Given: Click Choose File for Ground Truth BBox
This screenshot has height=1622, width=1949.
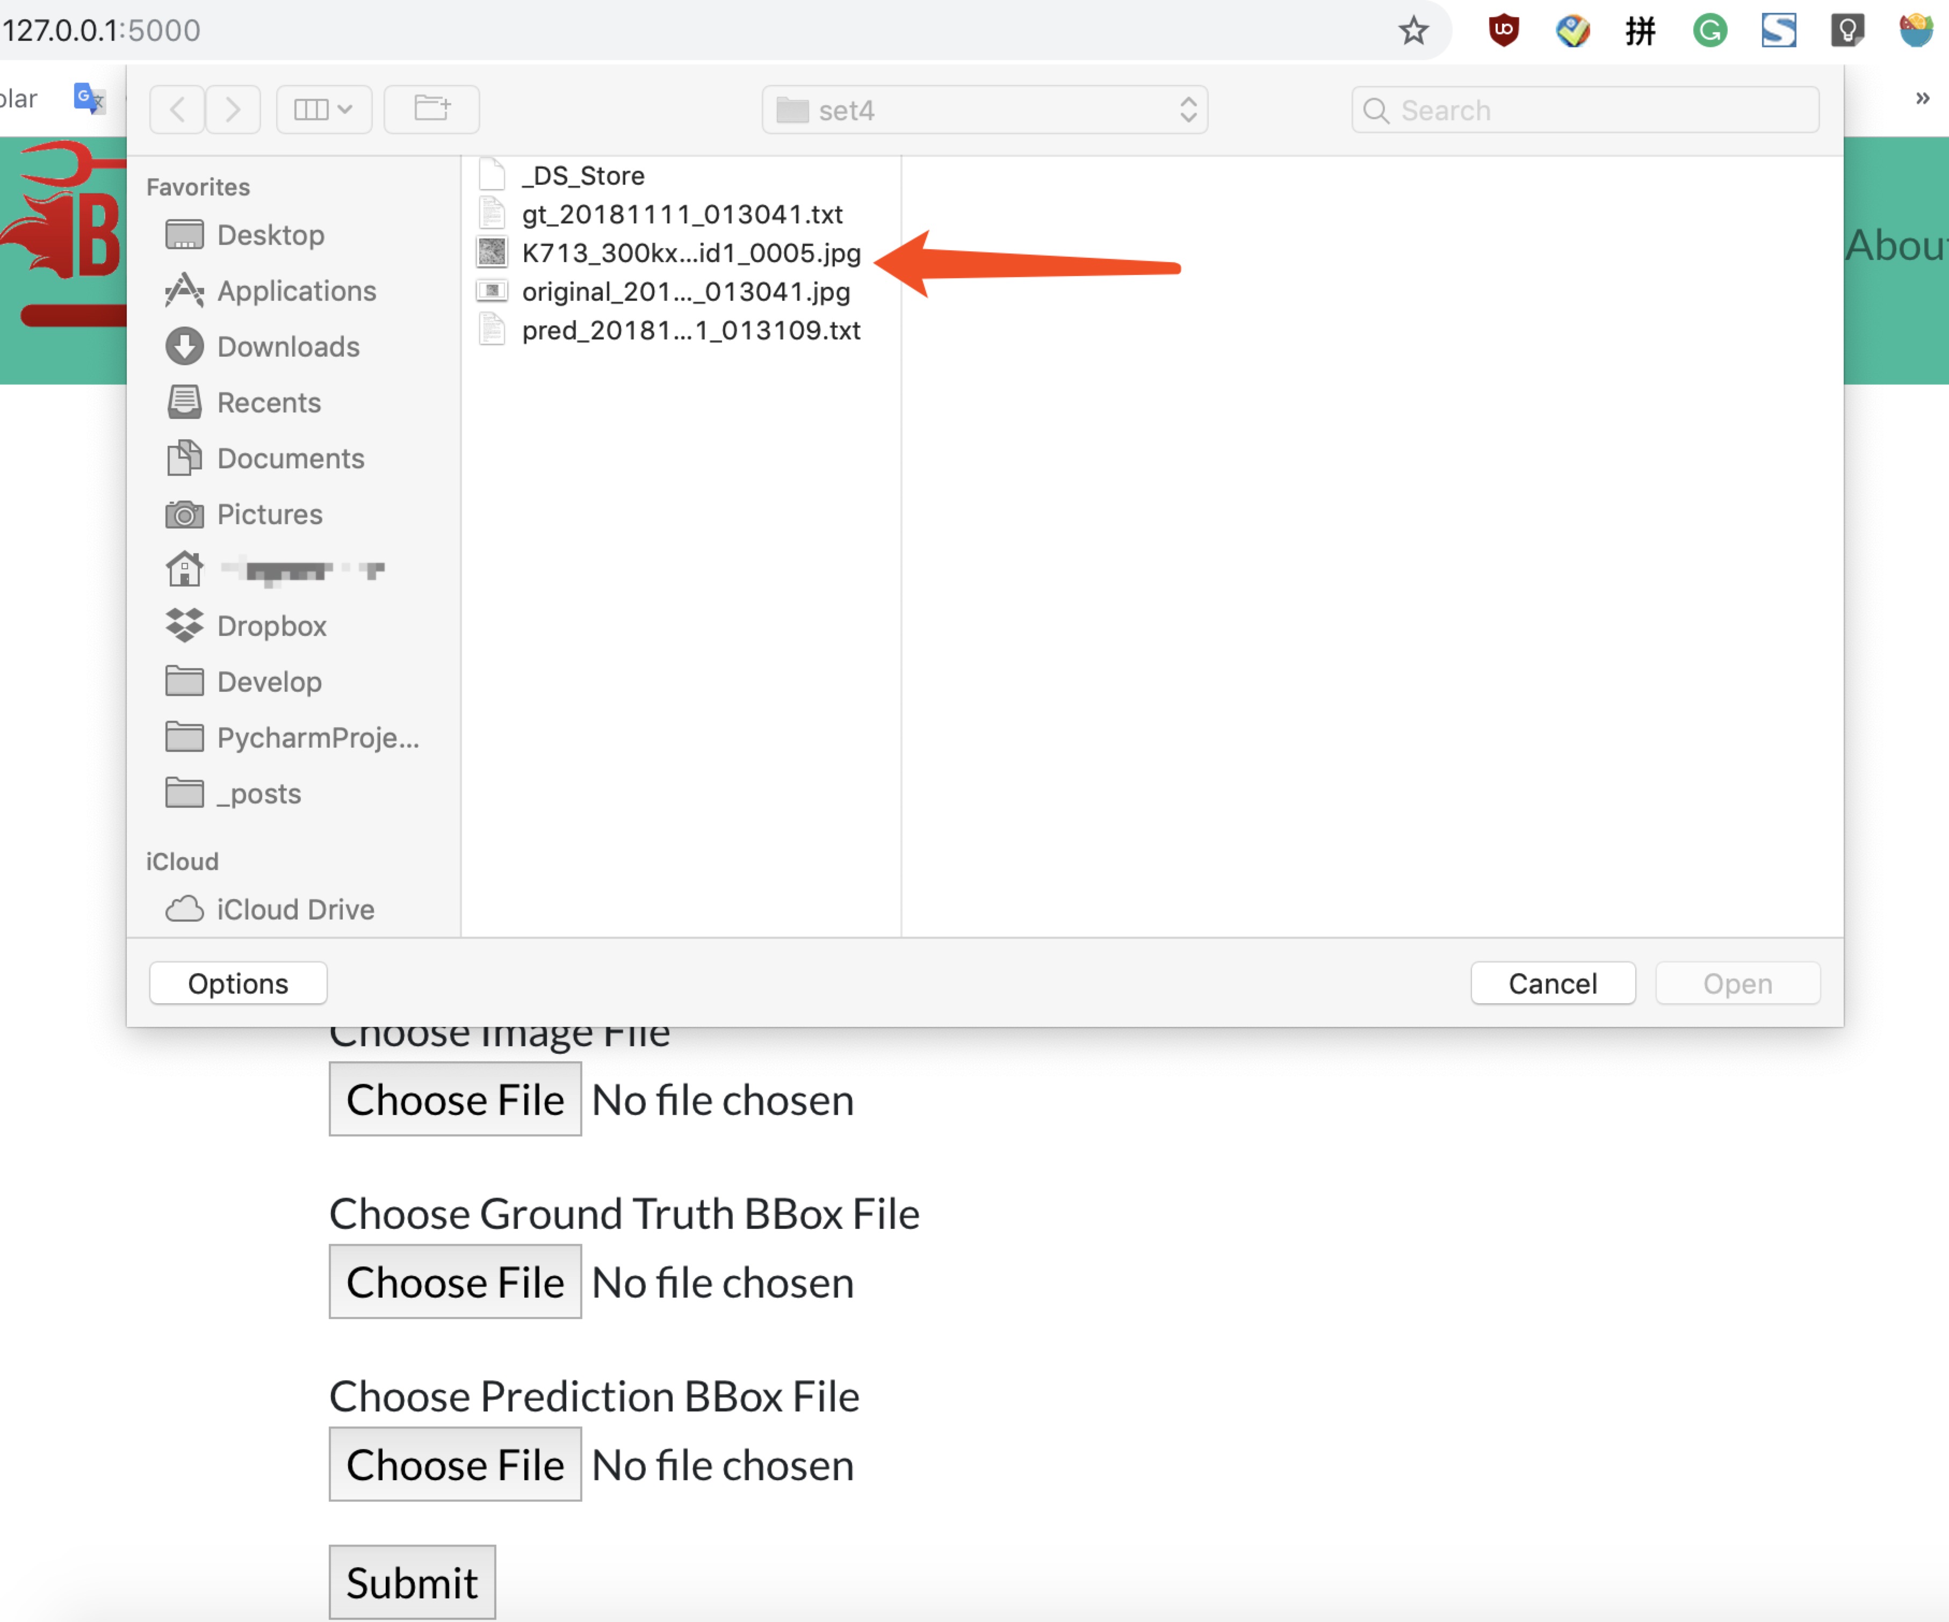Looking at the screenshot, I should click(455, 1283).
